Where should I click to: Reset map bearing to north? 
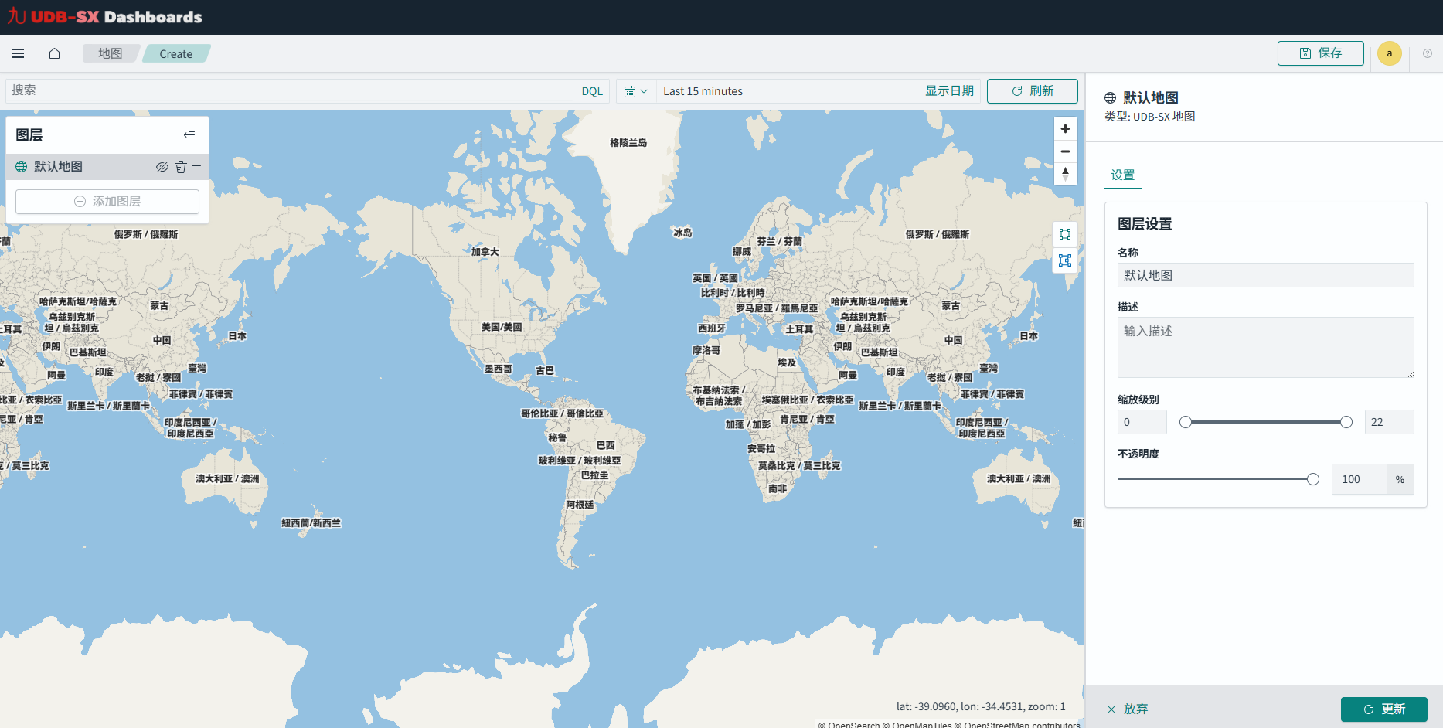click(1065, 174)
